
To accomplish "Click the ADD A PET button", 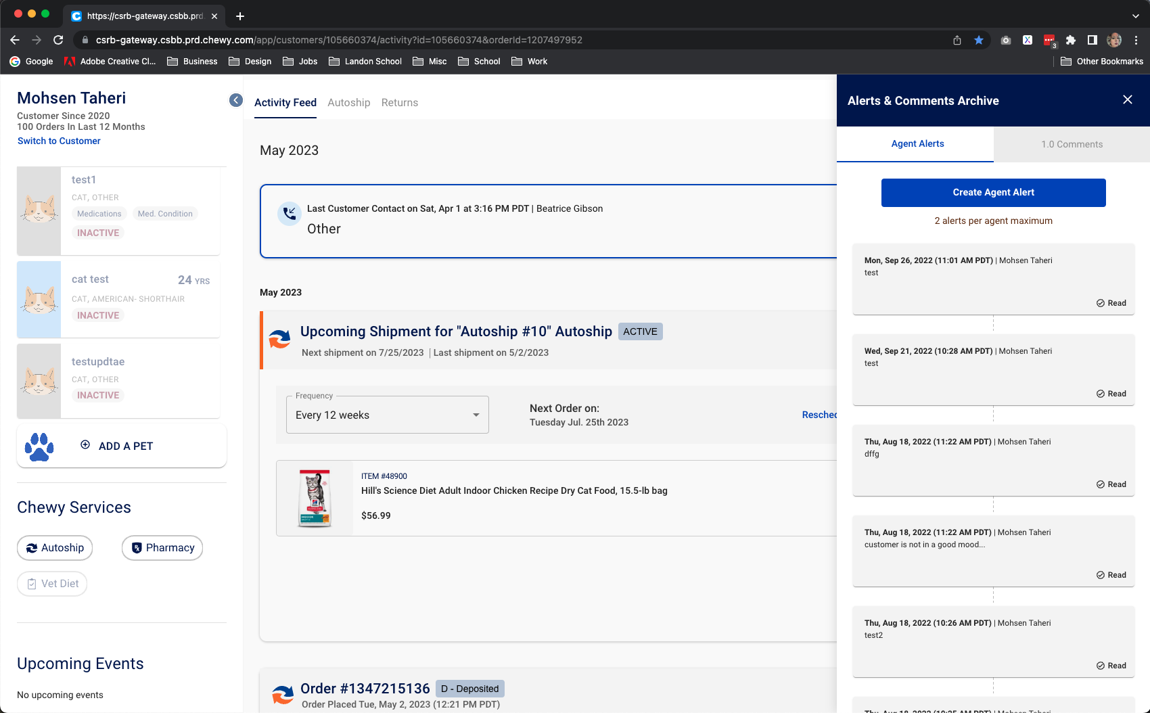I will pos(122,446).
